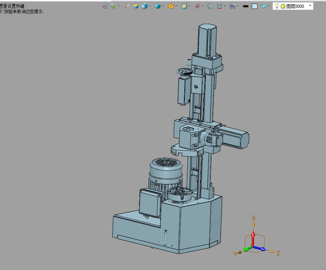This screenshot has height=270, width=326.
Task: Click the teal transparency surface icon
Action: pyautogui.click(x=264, y=6)
